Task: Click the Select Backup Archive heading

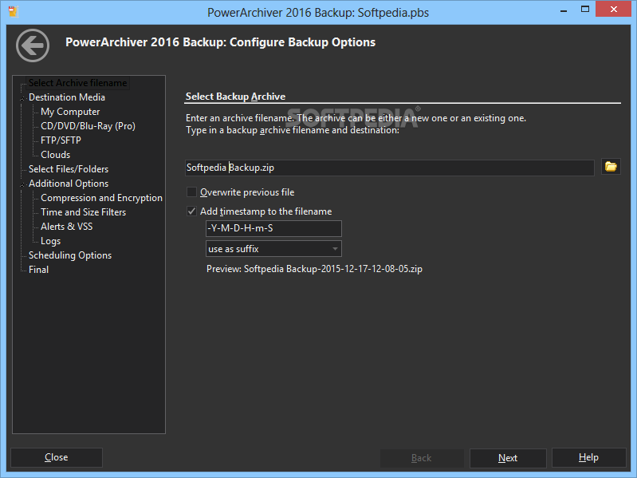Action: [235, 97]
